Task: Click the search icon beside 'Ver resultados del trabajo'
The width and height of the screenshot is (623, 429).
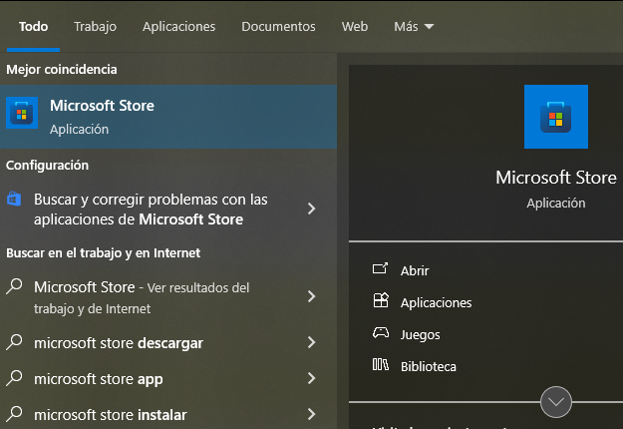Action: (x=14, y=286)
